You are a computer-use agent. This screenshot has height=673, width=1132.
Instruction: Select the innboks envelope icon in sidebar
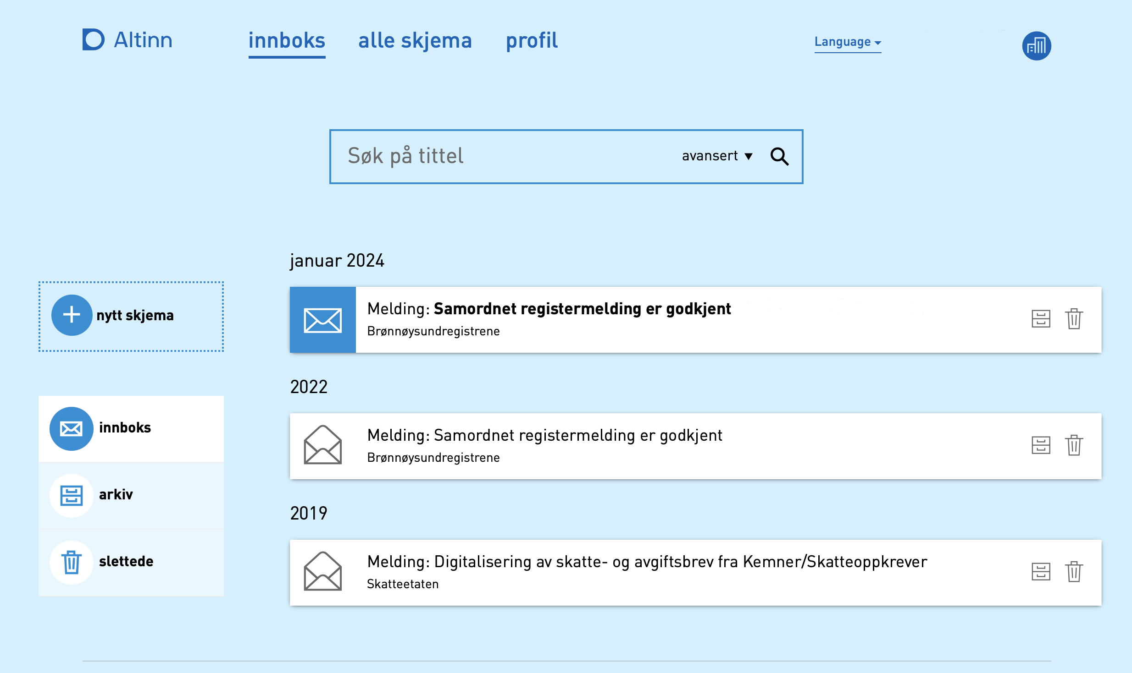coord(71,428)
